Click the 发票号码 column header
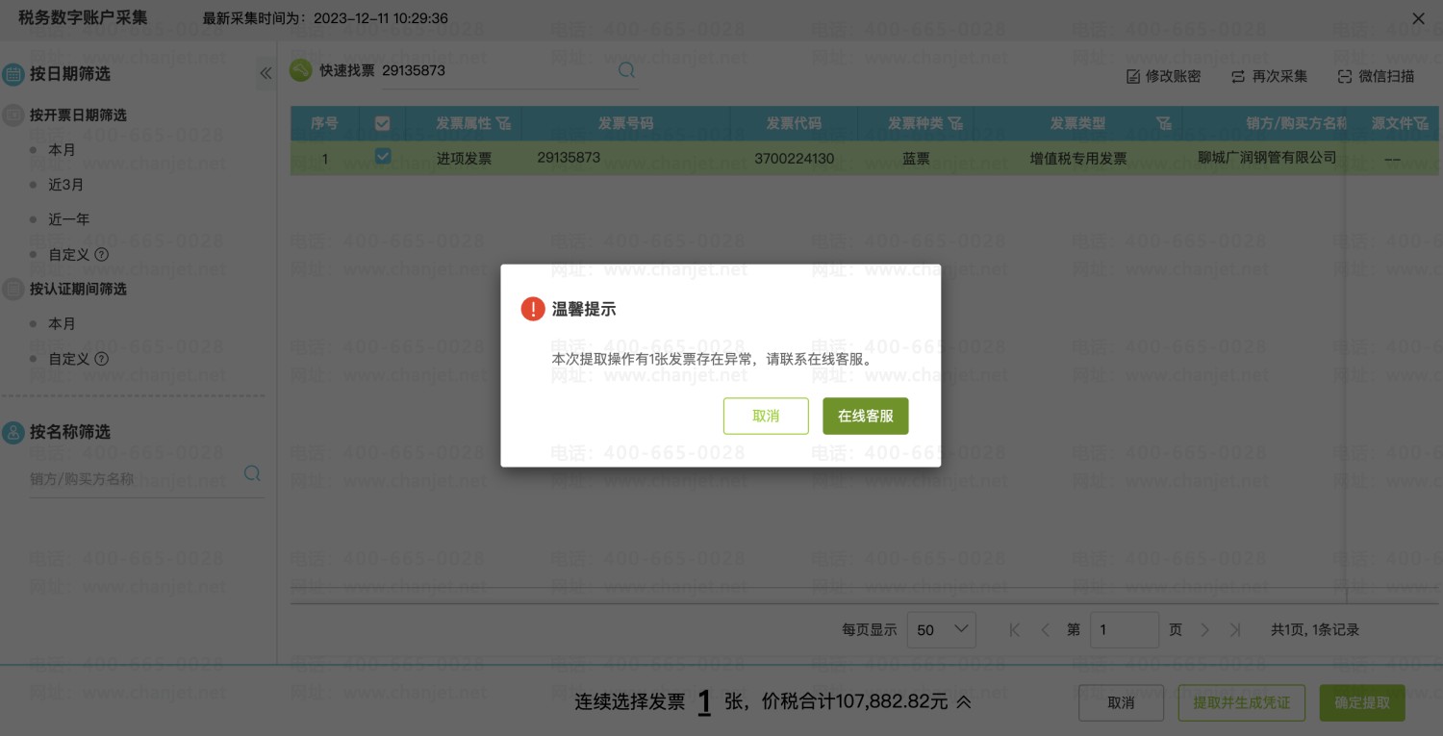The height and width of the screenshot is (736, 1443). tap(625, 123)
